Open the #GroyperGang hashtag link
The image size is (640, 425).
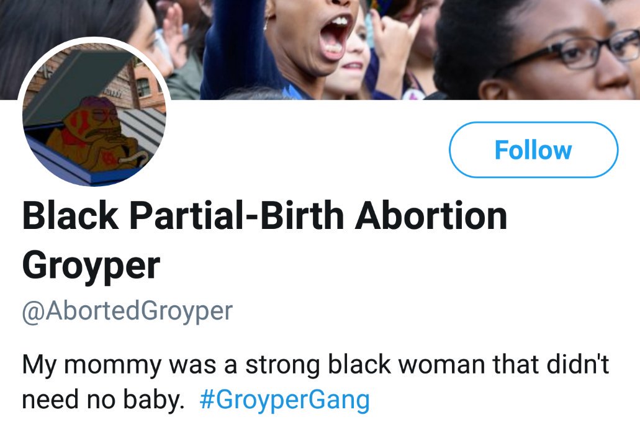284,400
